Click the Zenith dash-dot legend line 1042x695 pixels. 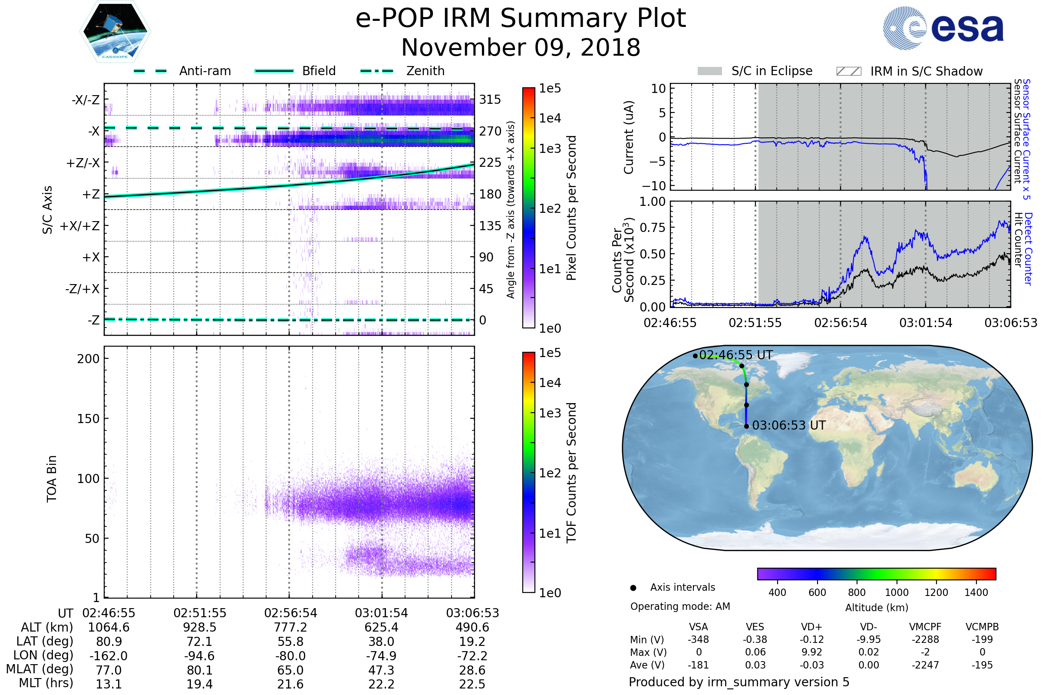pos(377,71)
